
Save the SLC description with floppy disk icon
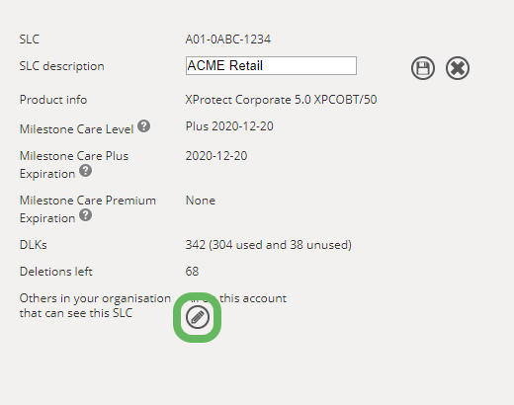pos(423,68)
